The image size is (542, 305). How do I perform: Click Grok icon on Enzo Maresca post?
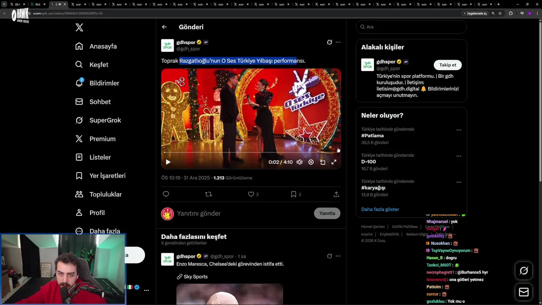pyautogui.click(x=329, y=256)
